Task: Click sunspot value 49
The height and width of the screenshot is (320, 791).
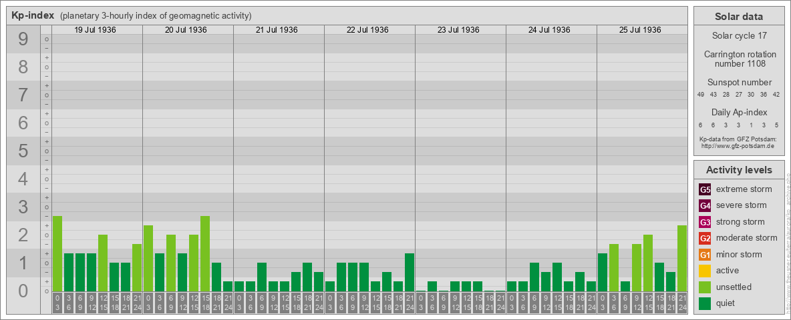Action: (x=701, y=95)
